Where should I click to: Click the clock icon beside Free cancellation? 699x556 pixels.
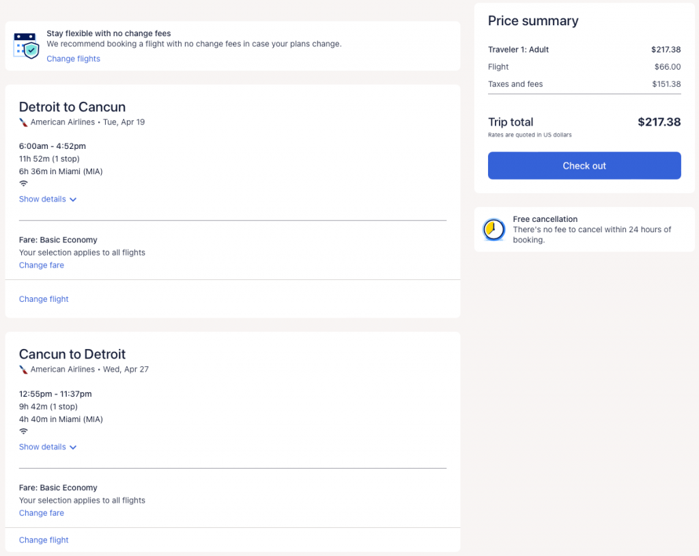point(493,230)
